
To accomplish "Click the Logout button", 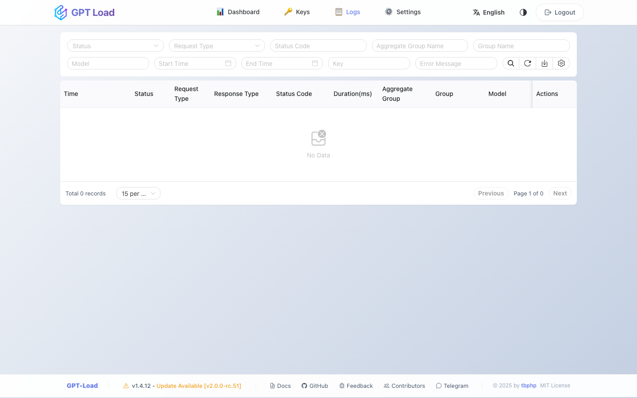I will coord(560,12).
